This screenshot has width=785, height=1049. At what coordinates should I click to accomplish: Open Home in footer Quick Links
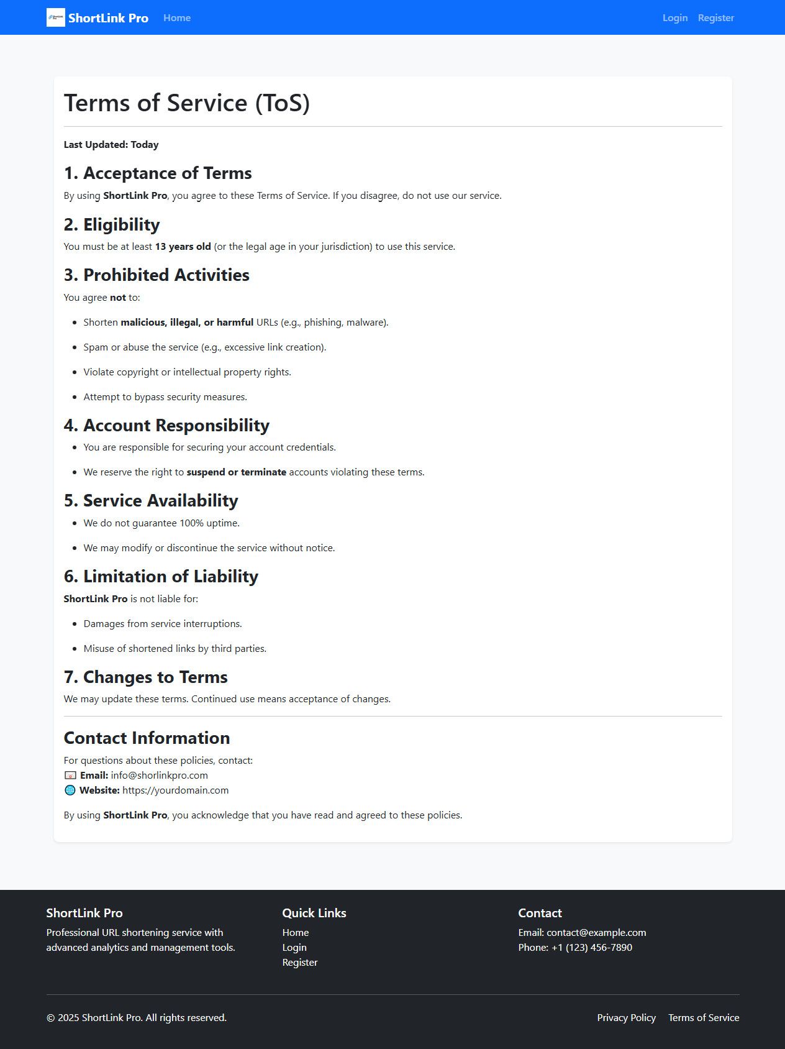(x=295, y=932)
